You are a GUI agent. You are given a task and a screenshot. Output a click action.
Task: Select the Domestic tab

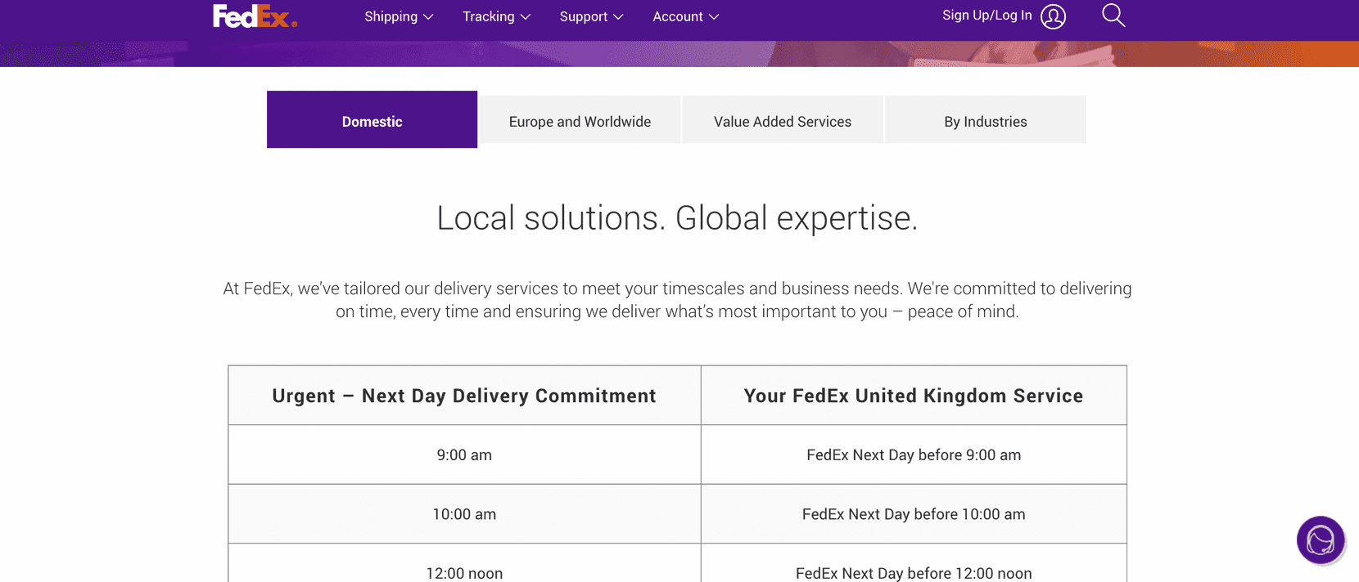point(372,120)
